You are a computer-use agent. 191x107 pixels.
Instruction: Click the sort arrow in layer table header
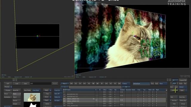coord(66,90)
